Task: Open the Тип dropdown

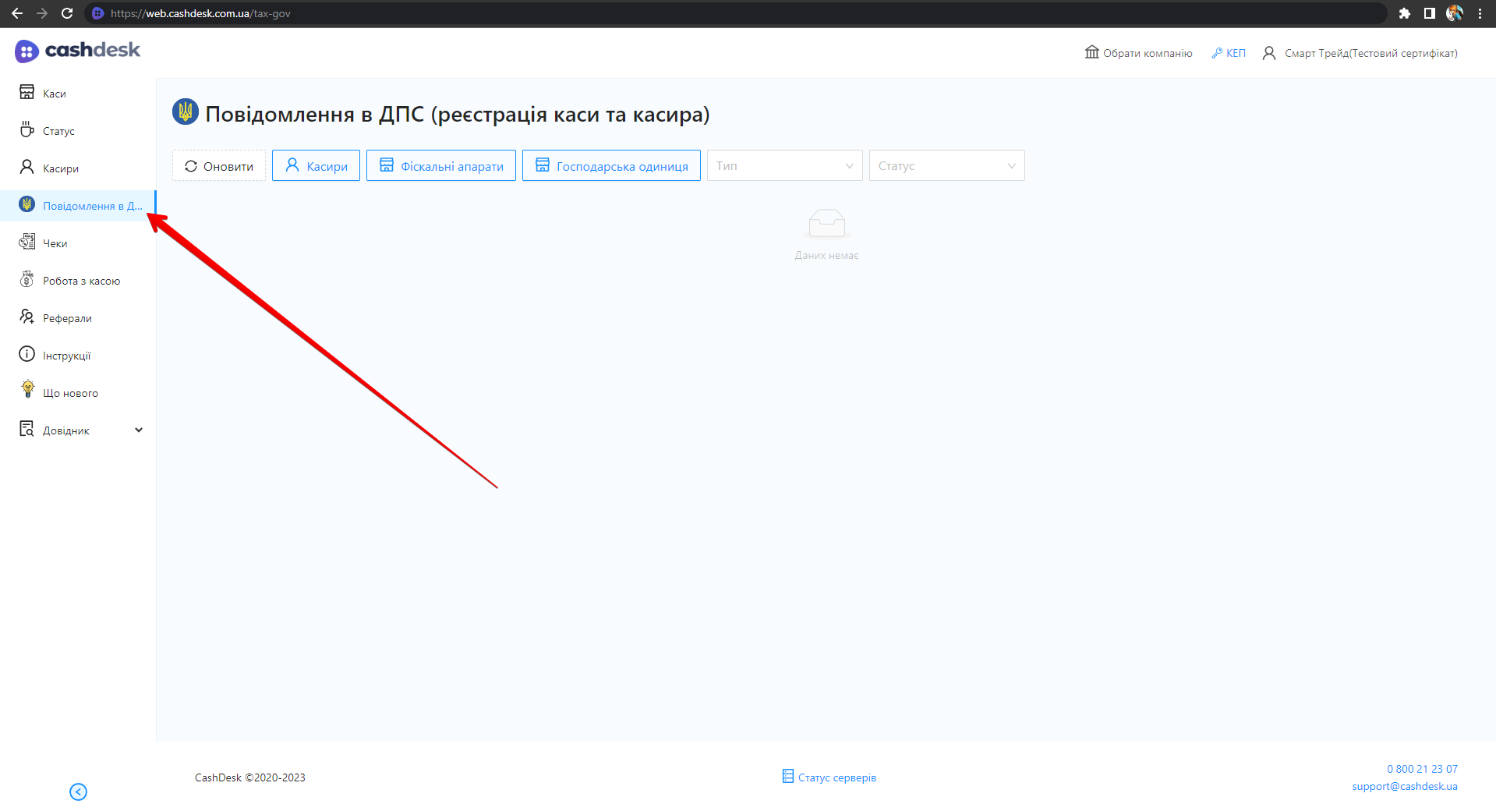Action: coord(784,166)
